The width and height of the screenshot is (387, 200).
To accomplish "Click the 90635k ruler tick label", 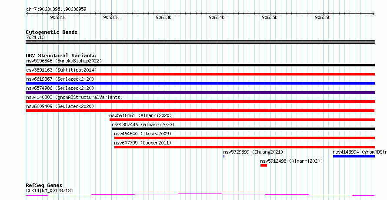I will (270, 17).
